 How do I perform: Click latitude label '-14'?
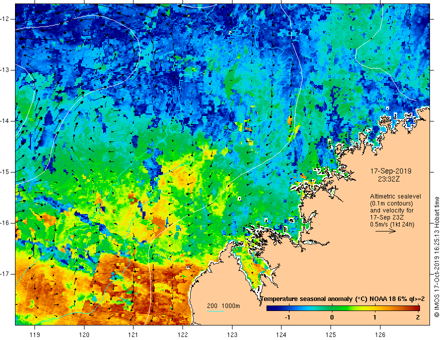[5, 121]
